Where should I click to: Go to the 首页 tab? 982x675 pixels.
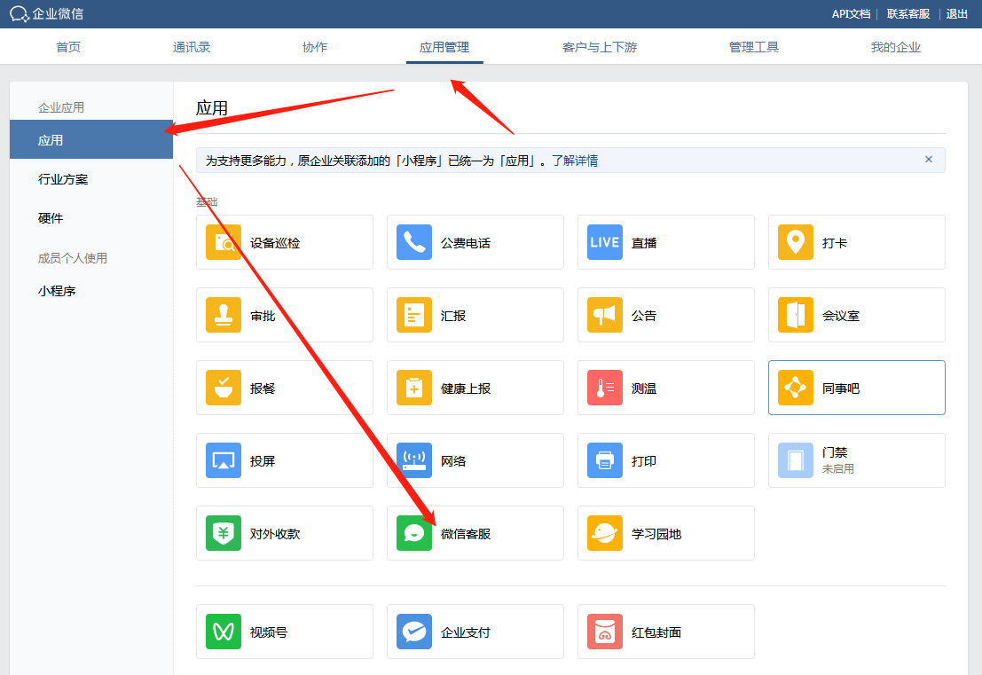[x=68, y=47]
